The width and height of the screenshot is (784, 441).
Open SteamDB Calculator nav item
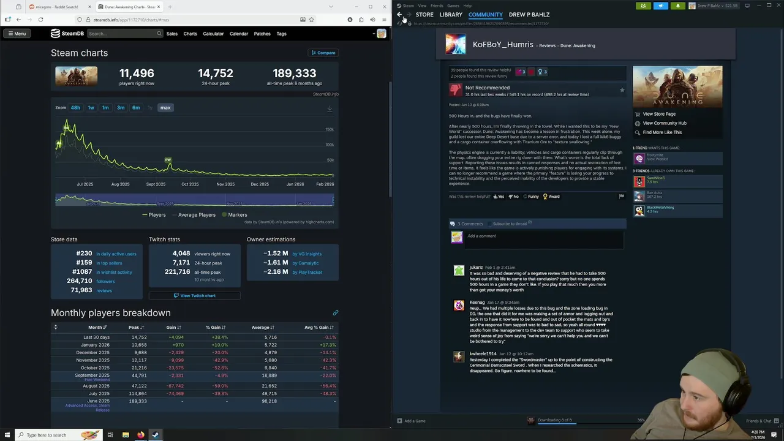coord(213,34)
